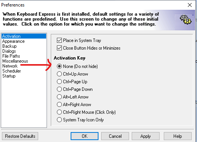Click the gears icon in the header banner

186,19
